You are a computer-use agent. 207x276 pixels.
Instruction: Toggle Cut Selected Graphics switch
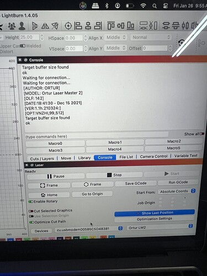point(31,211)
